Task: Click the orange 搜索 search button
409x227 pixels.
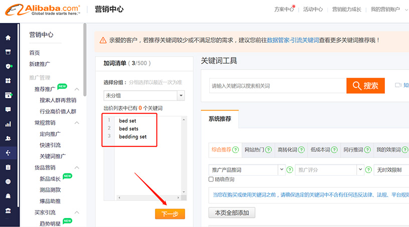Action: click(365, 85)
